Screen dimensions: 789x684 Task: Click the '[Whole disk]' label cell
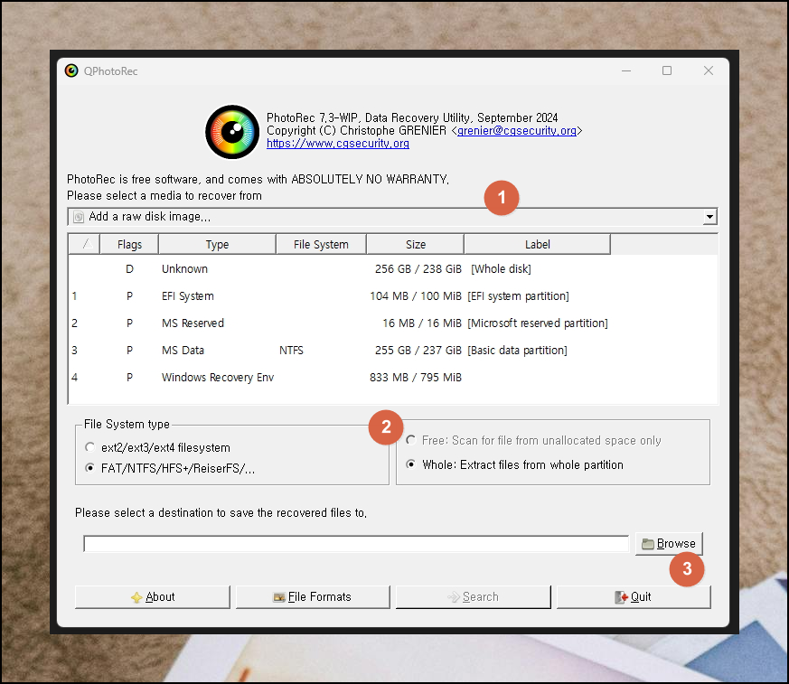501,269
